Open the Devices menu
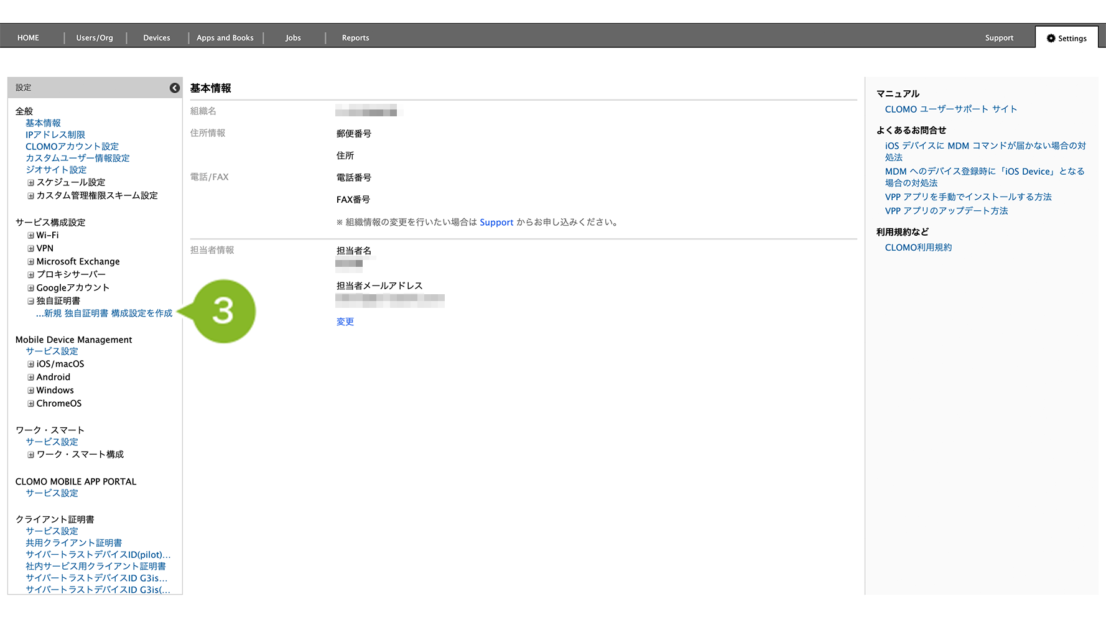This screenshot has height=622, width=1106. pyautogui.click(x=156, y=38)
